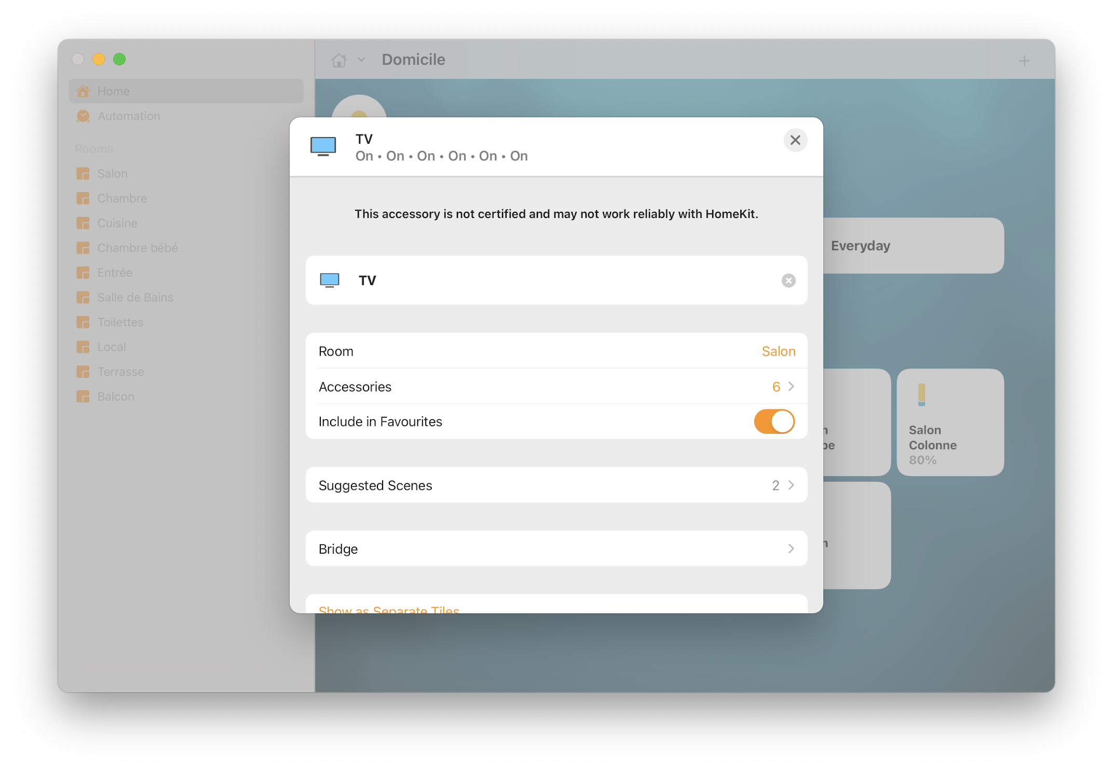Click the Salon Colonne lamp tile
This screenshot has height=769, width=1113.
point(949,422)
